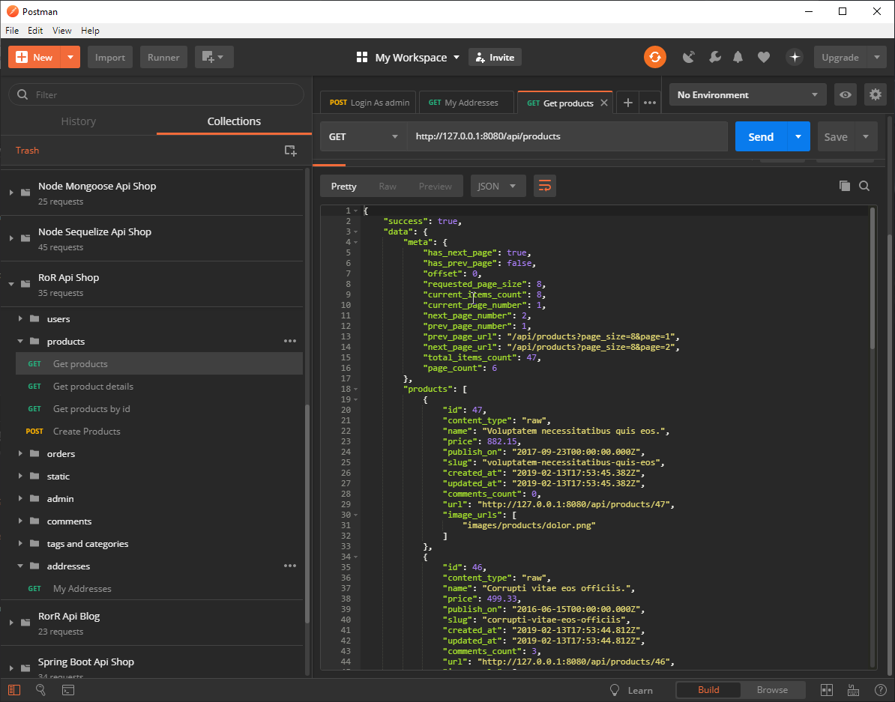Expand Node Mongoose Api Shop collection
This screenshot has height=702, width=895.
coord(11,193)
